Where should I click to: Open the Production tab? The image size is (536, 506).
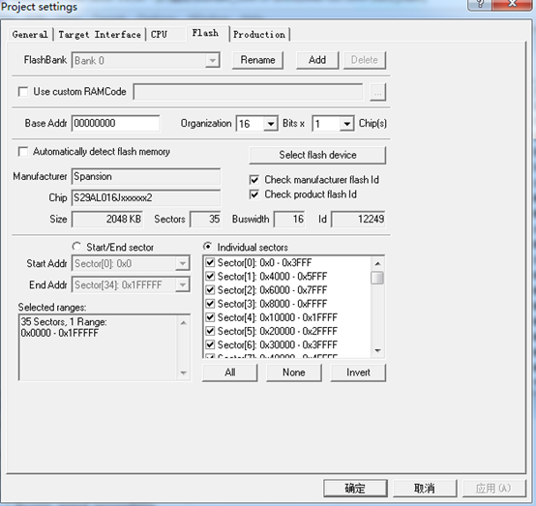(x=259, y=35)
